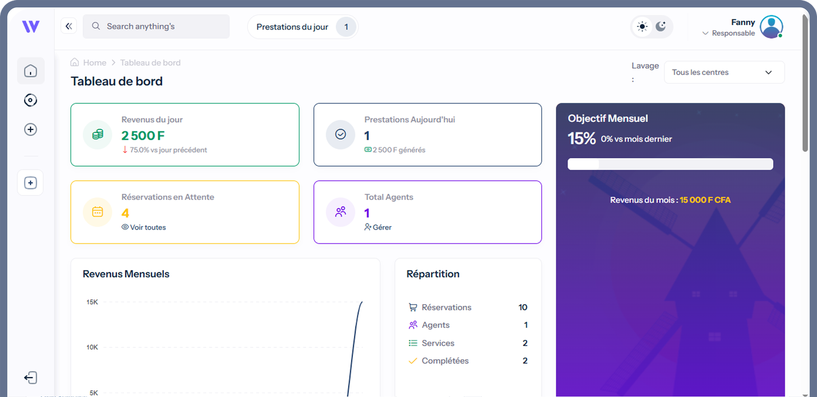Click the square plus icon in the sidebar
817x397 pixels.
click(x=31, y=183)
